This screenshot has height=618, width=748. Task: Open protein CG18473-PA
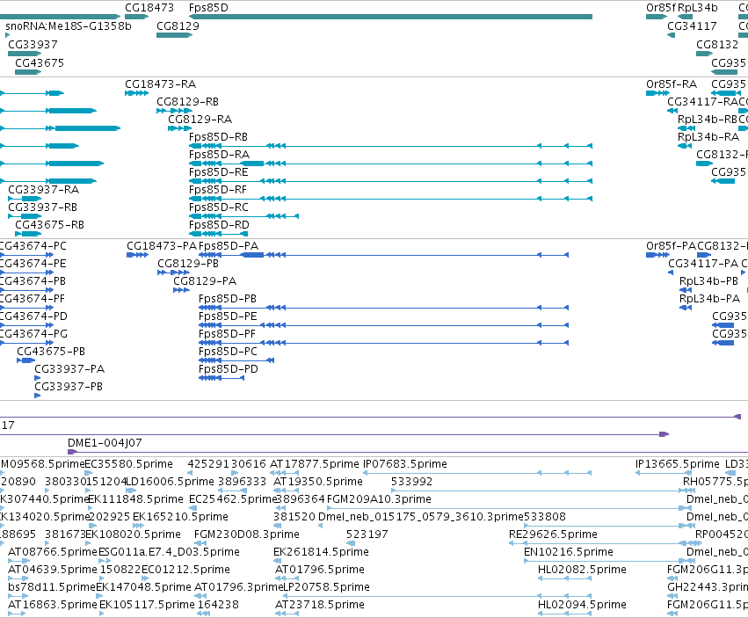(162, 246)
